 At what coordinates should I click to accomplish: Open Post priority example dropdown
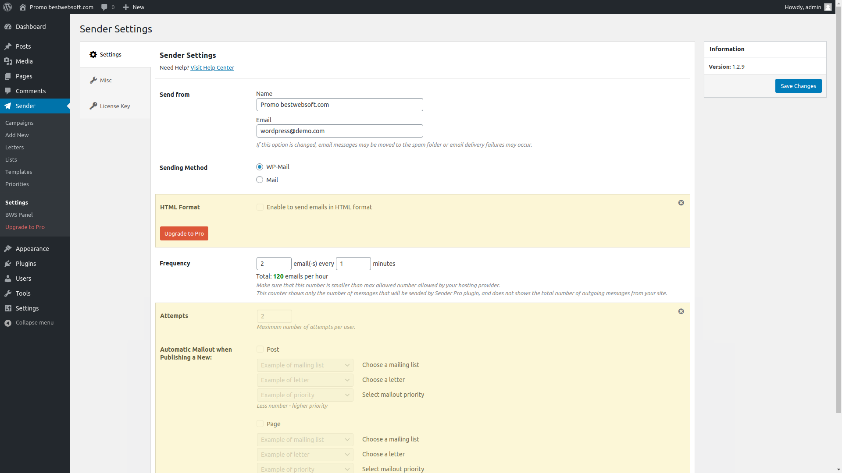coord(305,395)
